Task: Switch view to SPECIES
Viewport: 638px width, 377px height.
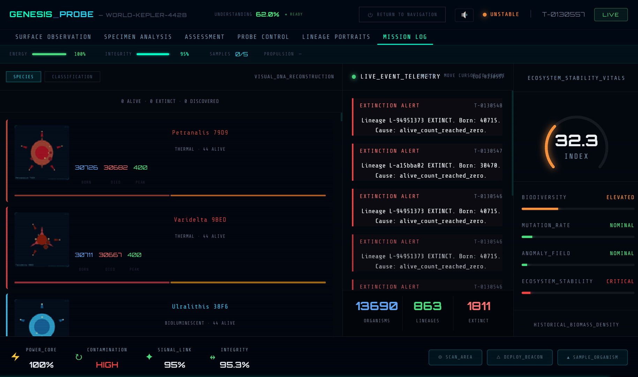Action: [x=23, y=77]
